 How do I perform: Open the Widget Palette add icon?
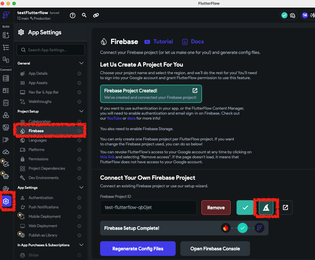[x=6, y=35]
